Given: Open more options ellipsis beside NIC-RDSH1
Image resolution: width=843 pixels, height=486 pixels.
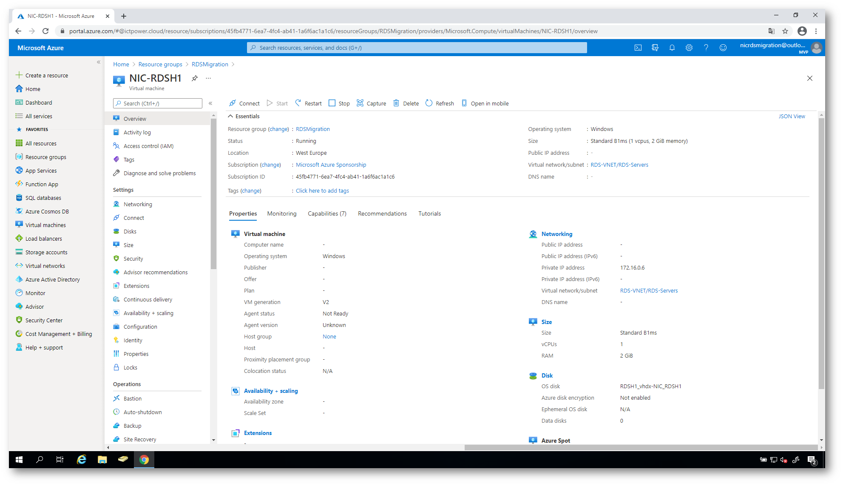Looking at the screenshot, I should click(x=208, y=78).
